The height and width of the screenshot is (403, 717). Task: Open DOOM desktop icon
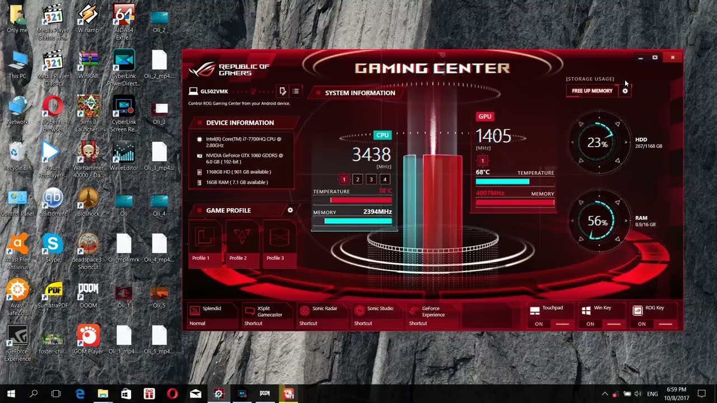point(88,294)
